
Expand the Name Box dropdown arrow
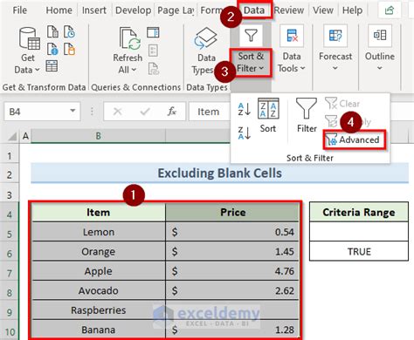click(x=72, y=111)
